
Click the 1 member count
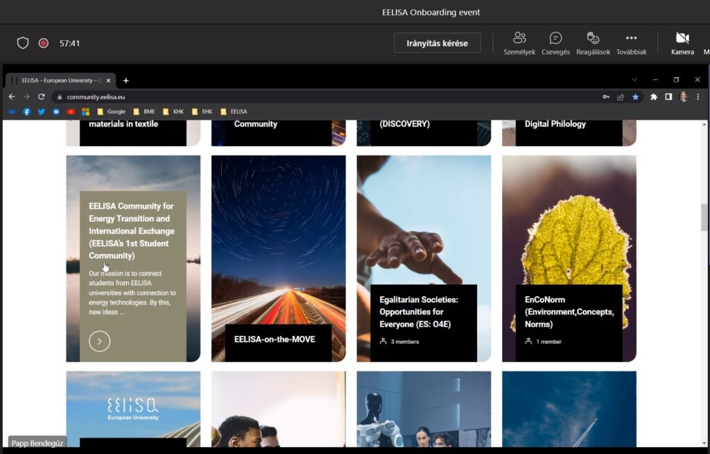tap(544, 342)
